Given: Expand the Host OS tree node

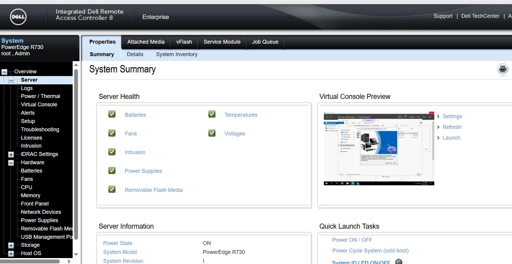Looking at the screenshot, I should 11,254.
